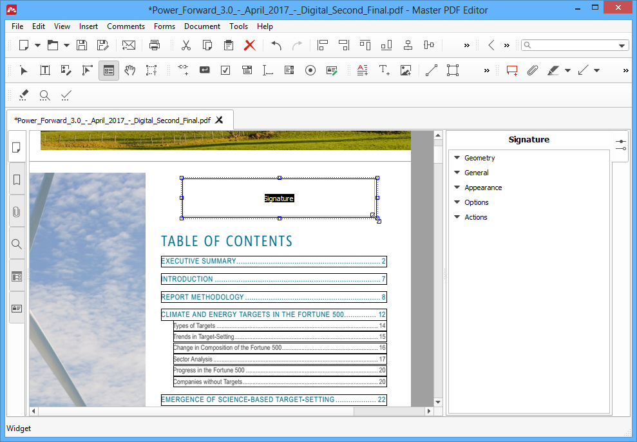Click the Undo toolbar button
The image size is (637, 442).
click(276, 45)
